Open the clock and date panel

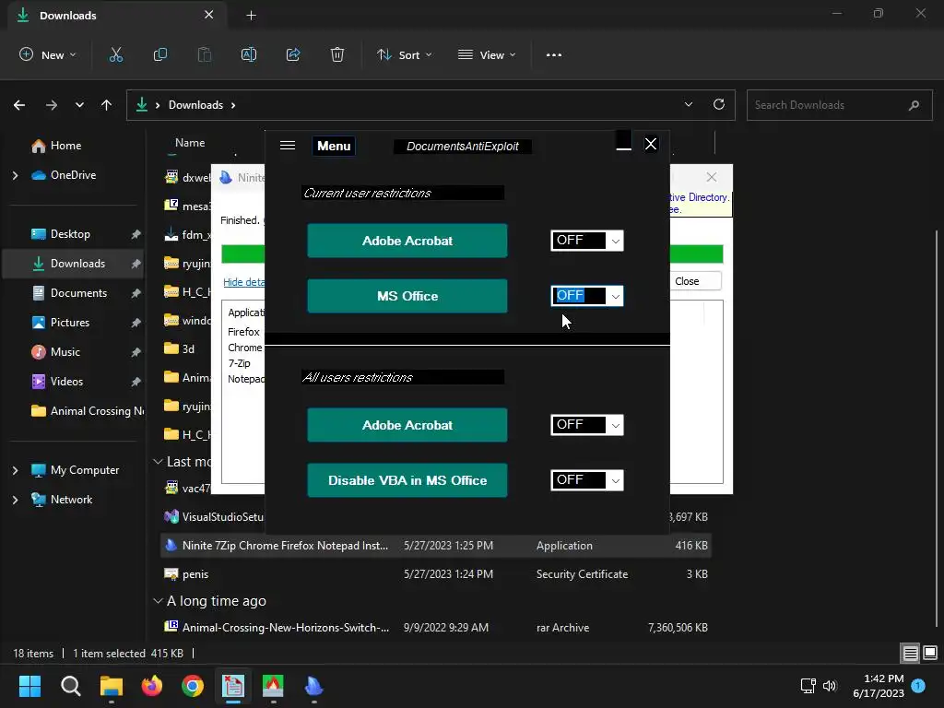click(879, 686)
